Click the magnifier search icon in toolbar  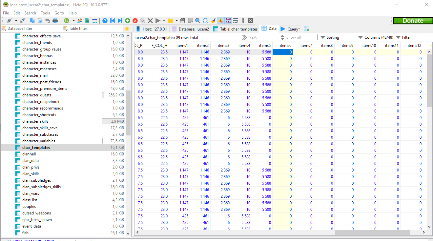198,21
